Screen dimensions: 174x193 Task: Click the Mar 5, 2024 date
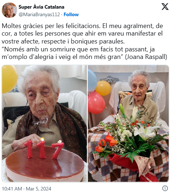point(39,189)
